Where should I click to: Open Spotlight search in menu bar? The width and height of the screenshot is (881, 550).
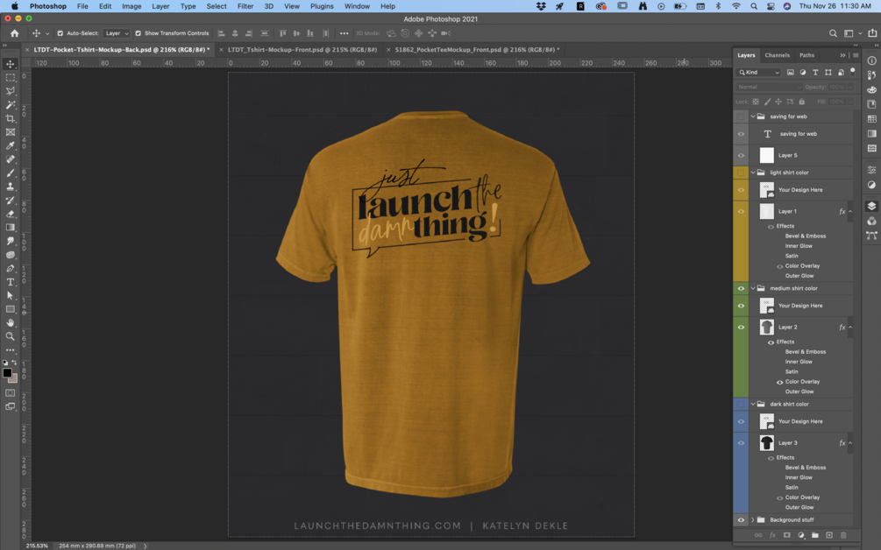click(x=754, y=6)
